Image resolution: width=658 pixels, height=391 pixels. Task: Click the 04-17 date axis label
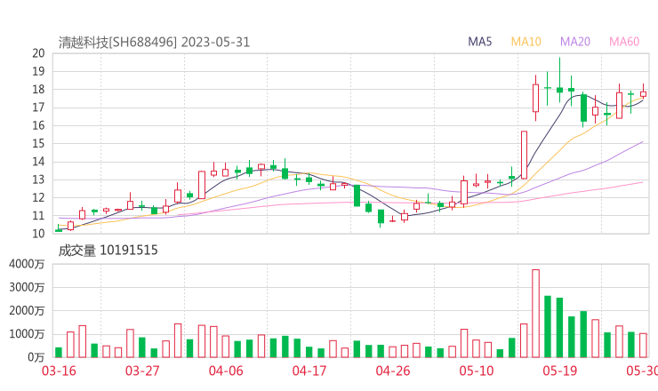point(309,371)
